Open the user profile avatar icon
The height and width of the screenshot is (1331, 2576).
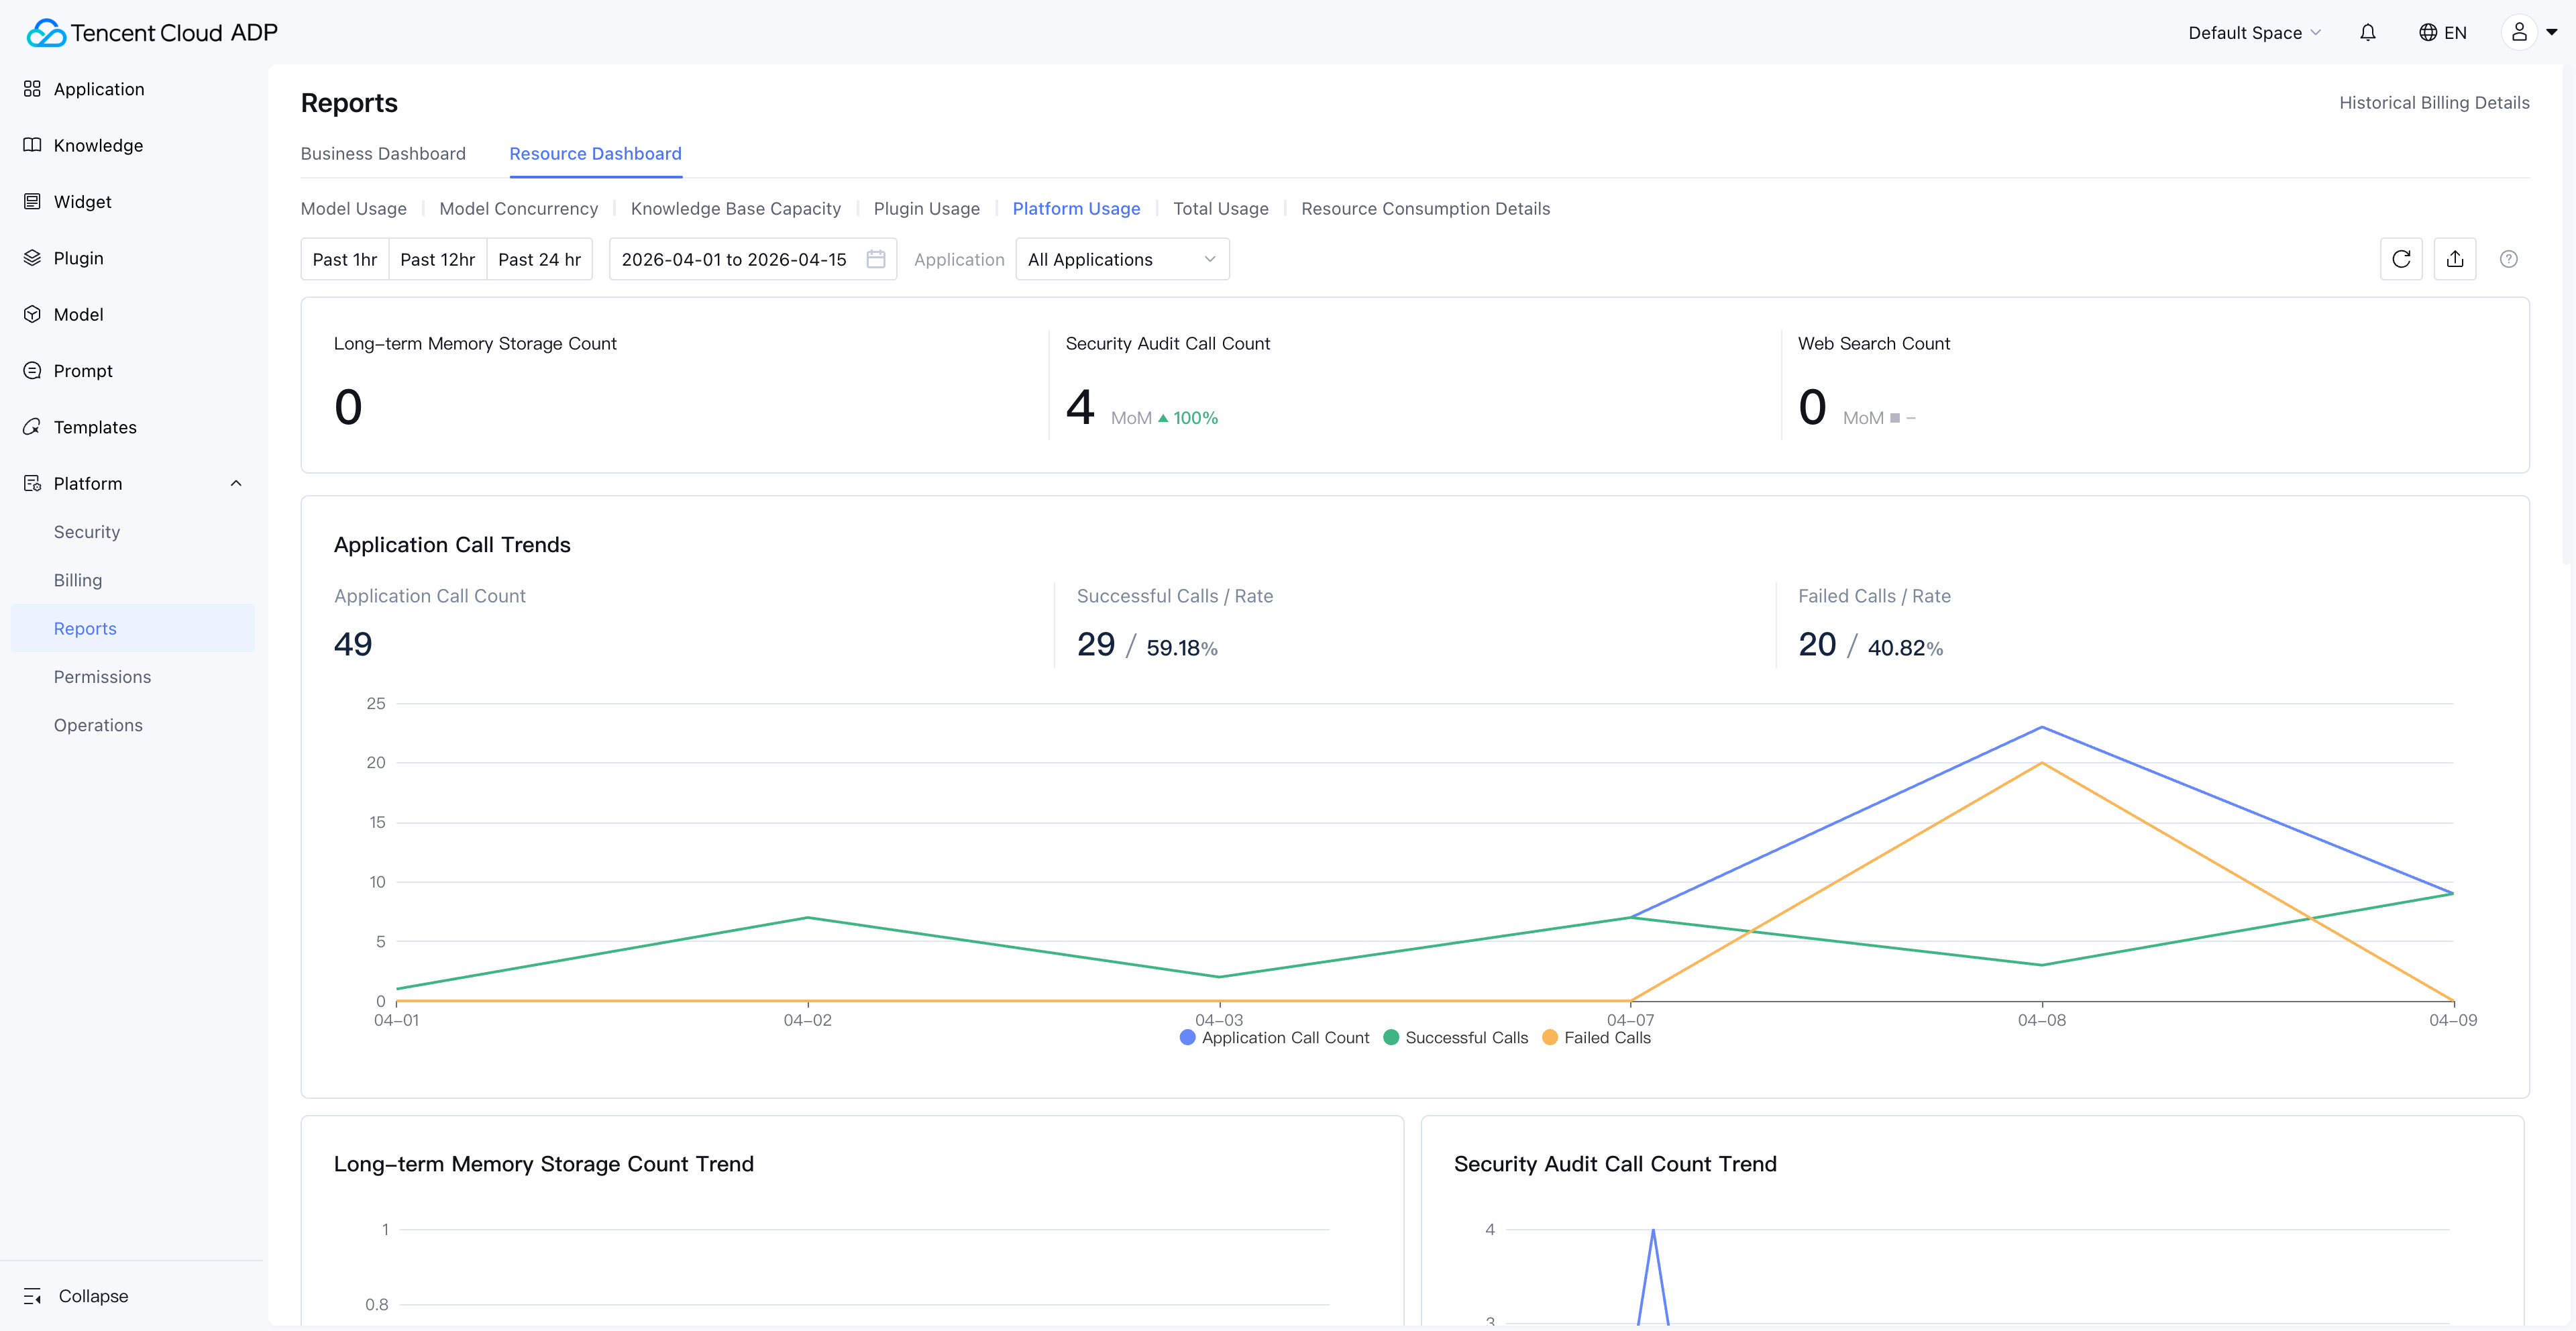tap(2519, 32)
